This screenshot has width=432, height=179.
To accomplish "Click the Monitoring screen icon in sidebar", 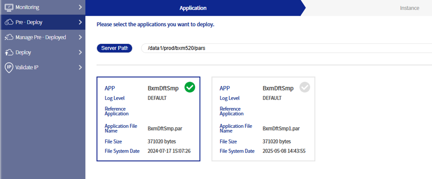I will pyautogui.click(x=9, y=7).
